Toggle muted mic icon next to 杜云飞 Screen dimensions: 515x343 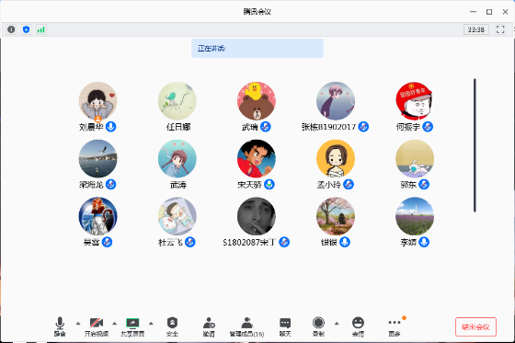coord(189,242)
